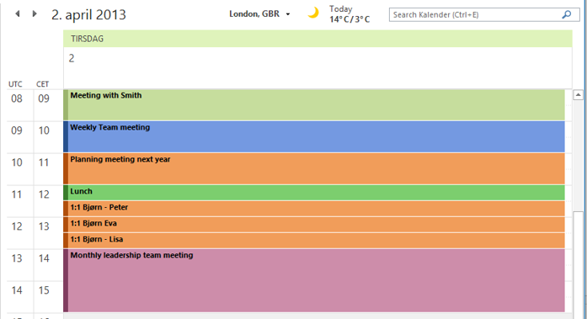Select the TIRSDAG day header

[x=318, y=39]
